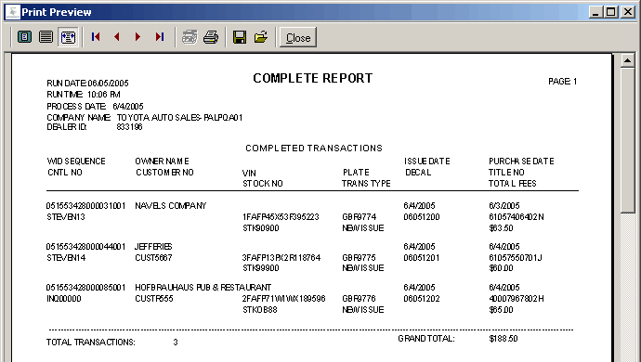Go to the next page
Image resolution: width=641 pixels, height=362 pixels.
pos(137,37)
